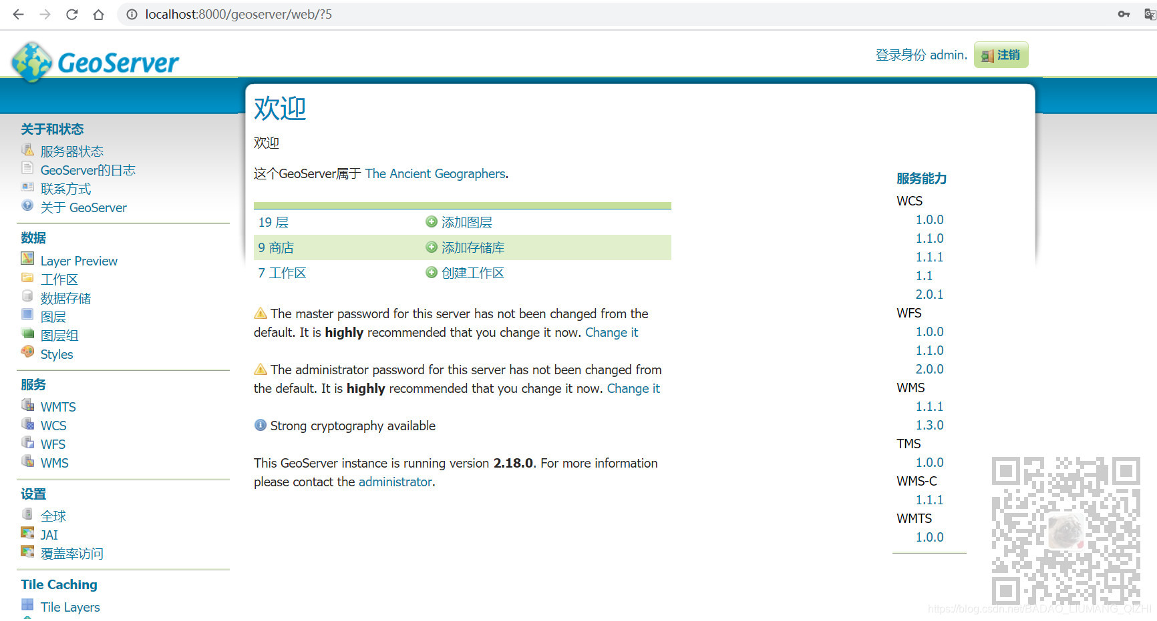Click the Layer Preview icon
This screenshot has height=621, width=1157.
pos(27,258)
